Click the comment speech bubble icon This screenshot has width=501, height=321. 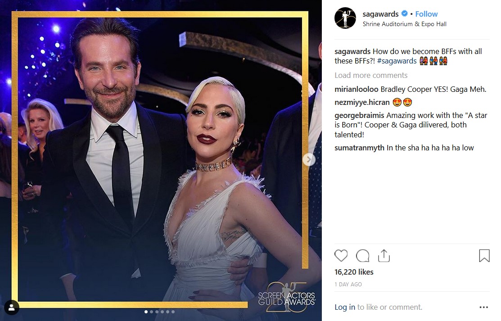[362, 256]
